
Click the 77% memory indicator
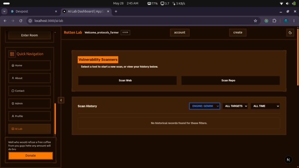(152, 3)
